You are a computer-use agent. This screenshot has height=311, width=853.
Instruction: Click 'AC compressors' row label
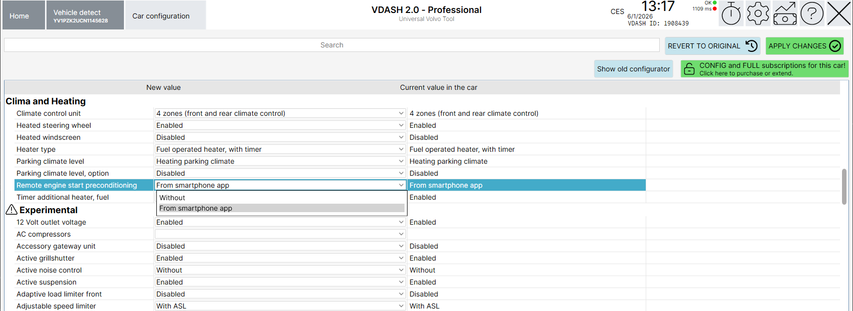43,234
